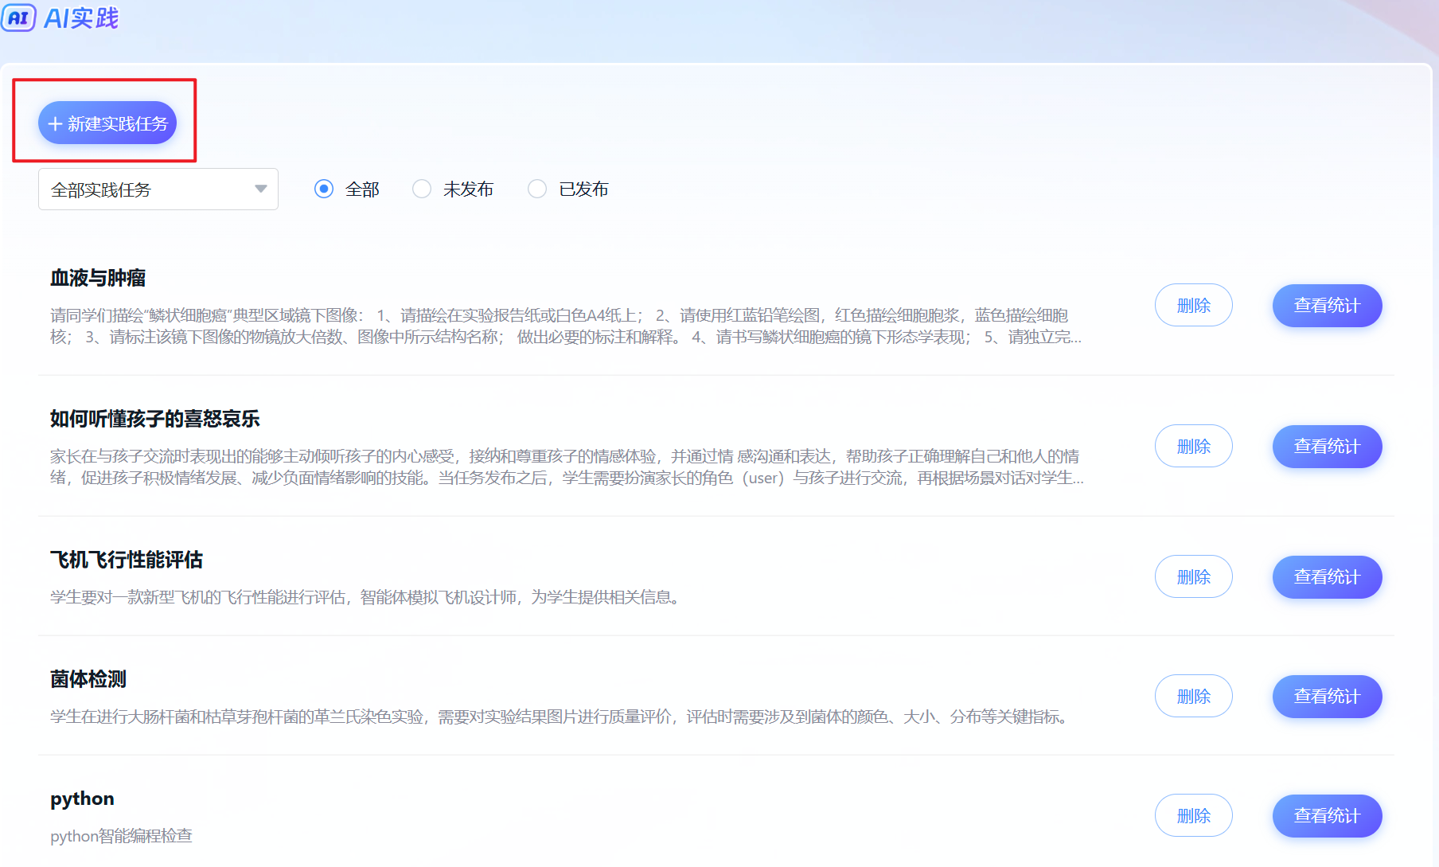Delete the 飞机飞行性能评估 task
Viewport: 1439px width, 867px height.
pyautogui.click(x=1193, y=577)
